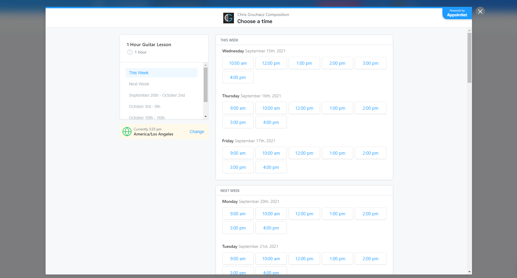Book the 10:00 am slot on Wednesday September 15th
The image size is (517, 278).
[238, 63]
